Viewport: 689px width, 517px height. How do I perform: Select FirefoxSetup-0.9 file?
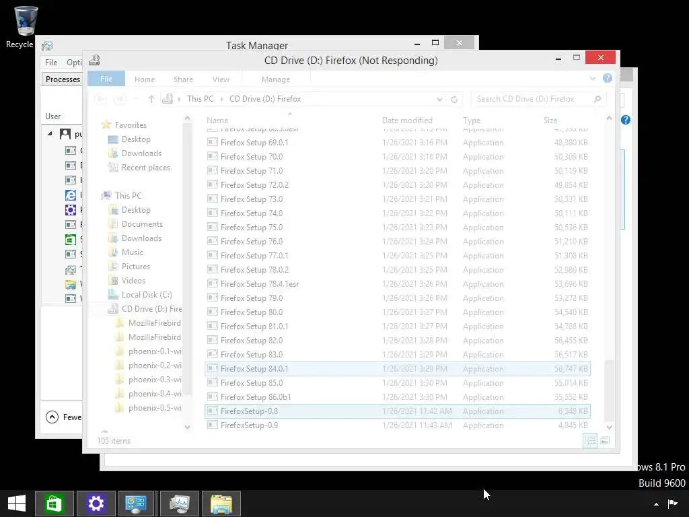click(249, 425)
